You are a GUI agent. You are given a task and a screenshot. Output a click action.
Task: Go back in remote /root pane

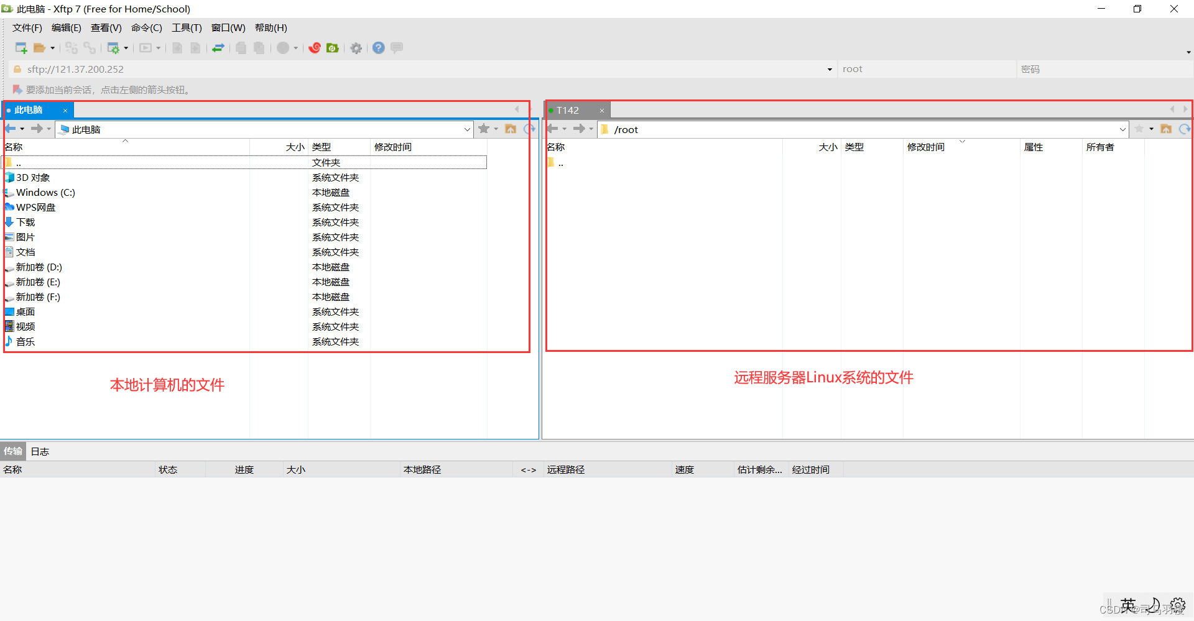[552, 129]
